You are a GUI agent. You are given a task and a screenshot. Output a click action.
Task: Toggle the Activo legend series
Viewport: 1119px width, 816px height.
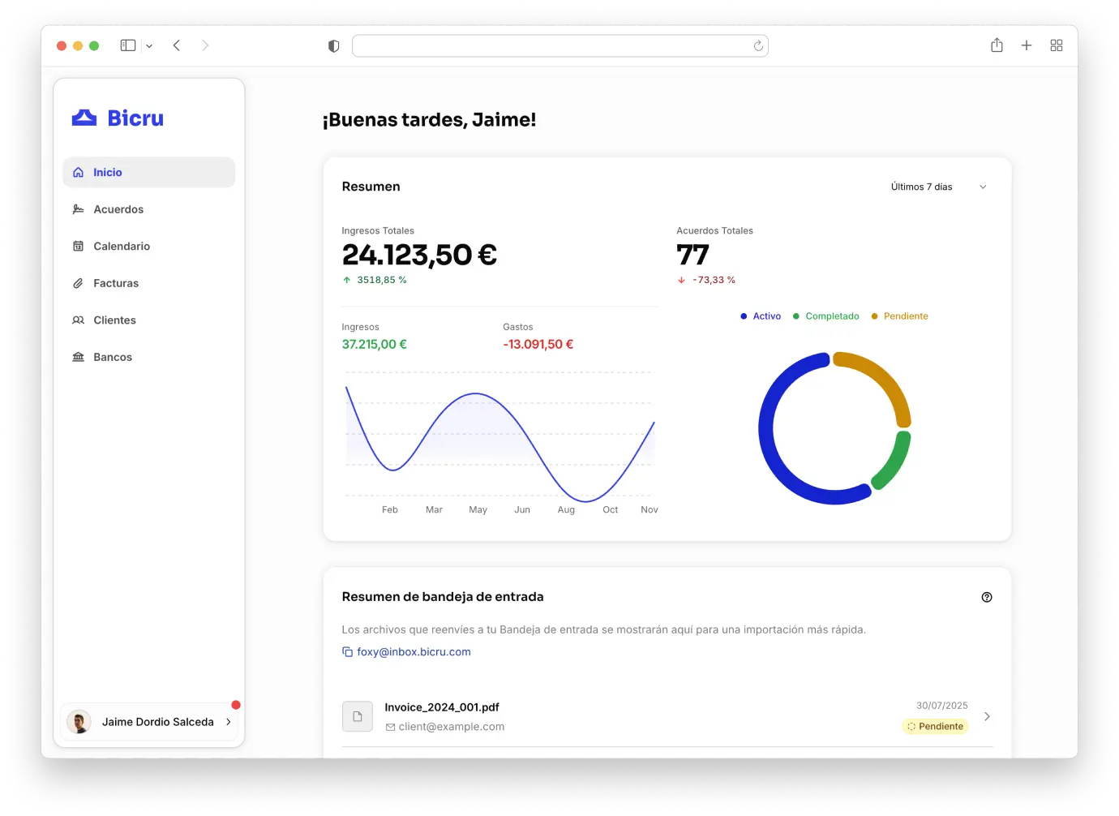tap(761, 316)
